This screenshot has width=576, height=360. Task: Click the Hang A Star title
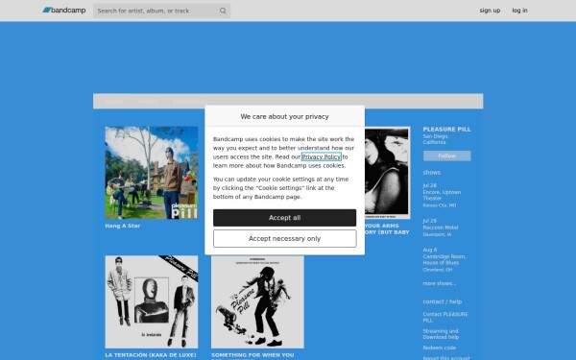[x=123, y=226]
